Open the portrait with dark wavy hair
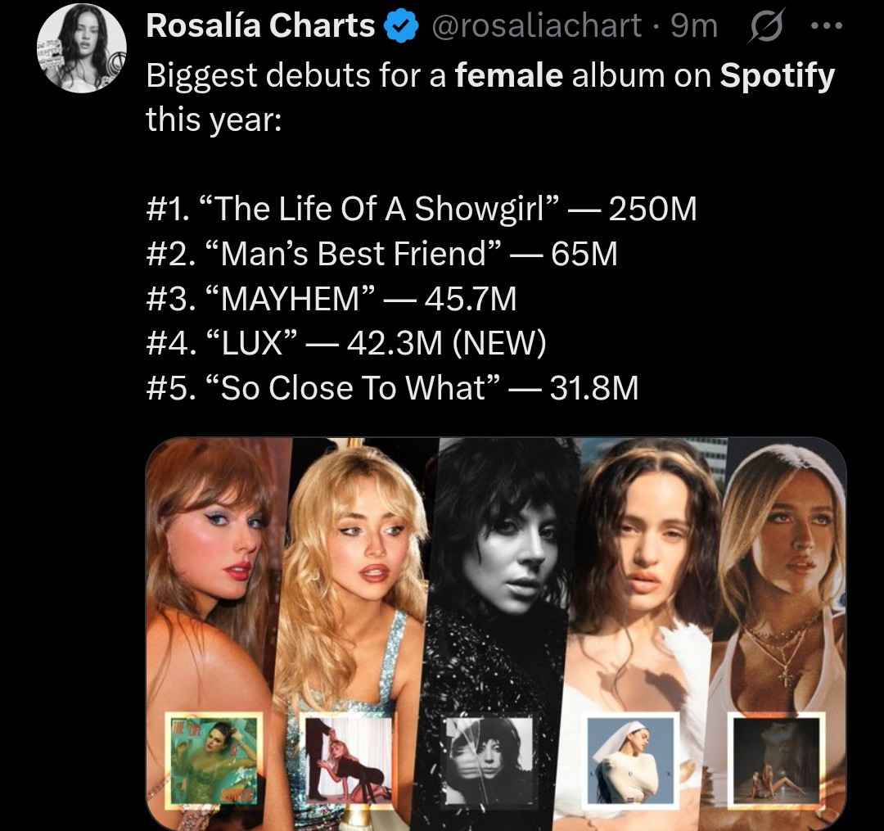The image size is (884, 831). (x=647, y=557)
